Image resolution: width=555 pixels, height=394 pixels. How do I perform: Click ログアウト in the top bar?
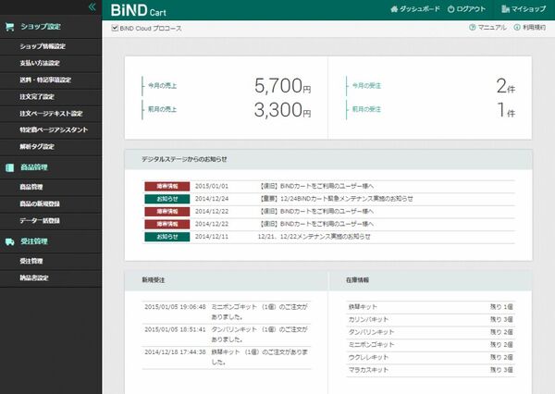[471, 9]
